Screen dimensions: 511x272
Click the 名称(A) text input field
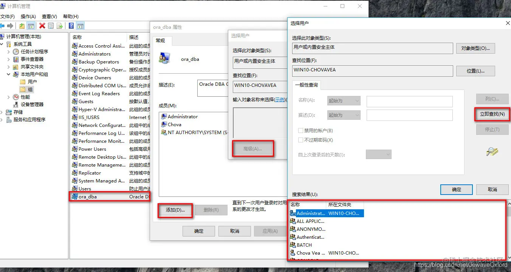click(410, 101)
